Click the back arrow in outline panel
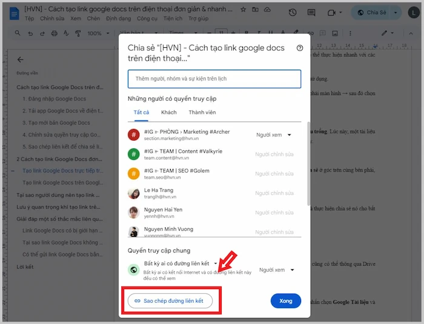424x324 pixels. pos(21,59)
